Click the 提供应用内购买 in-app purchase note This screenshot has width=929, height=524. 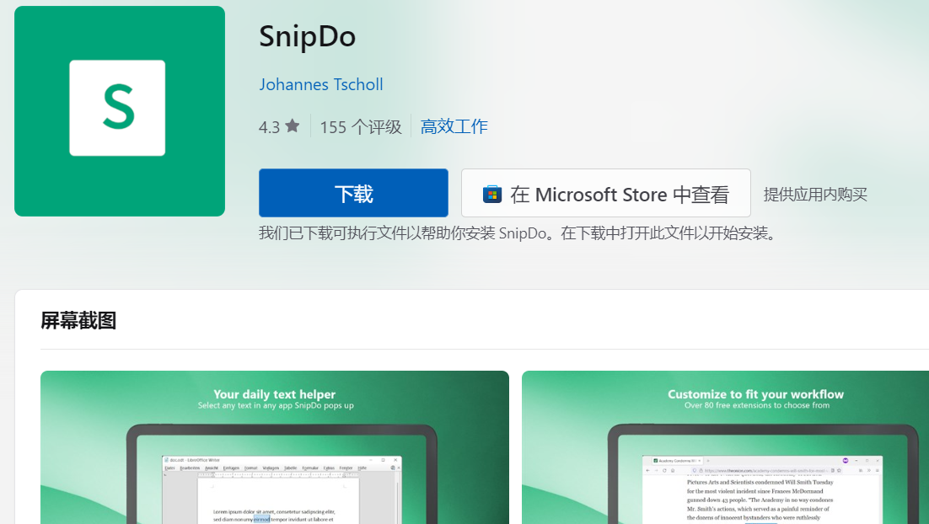pyautogui.click(x=814, y=195)
